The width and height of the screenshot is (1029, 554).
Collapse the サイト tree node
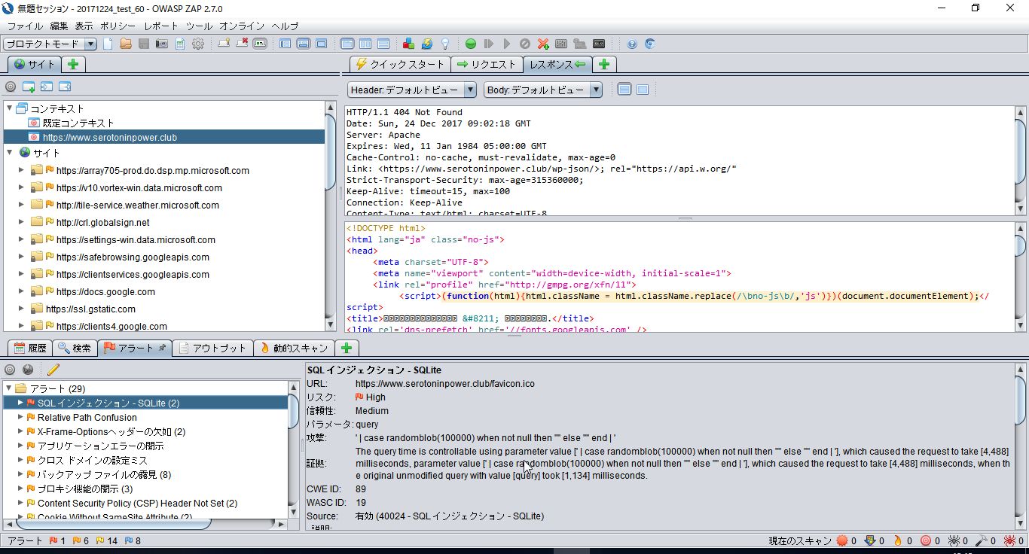coord(9,153)
